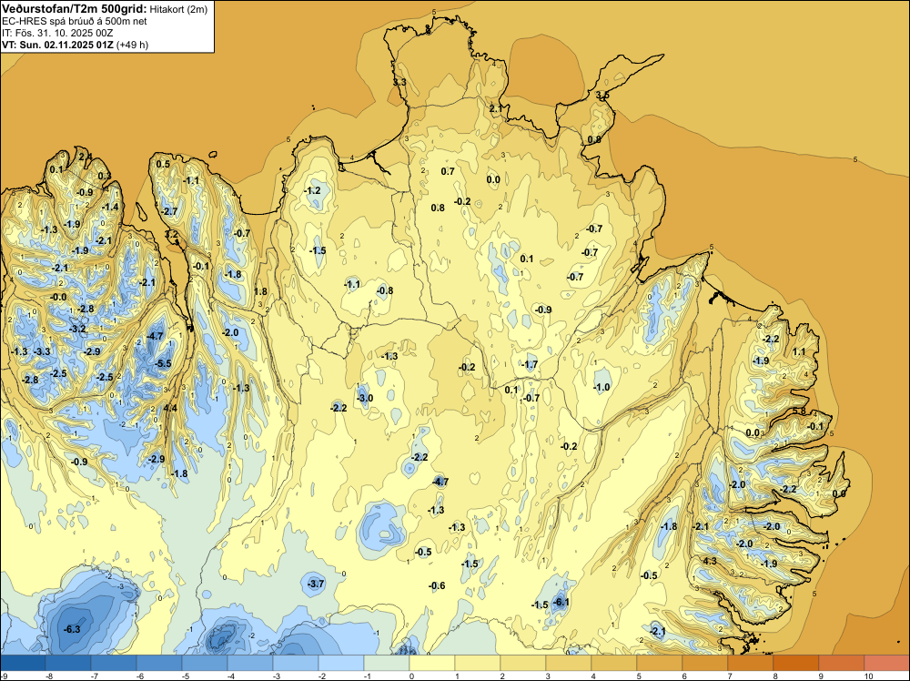Click the '-1.7' temperature value

coord(530,364)
